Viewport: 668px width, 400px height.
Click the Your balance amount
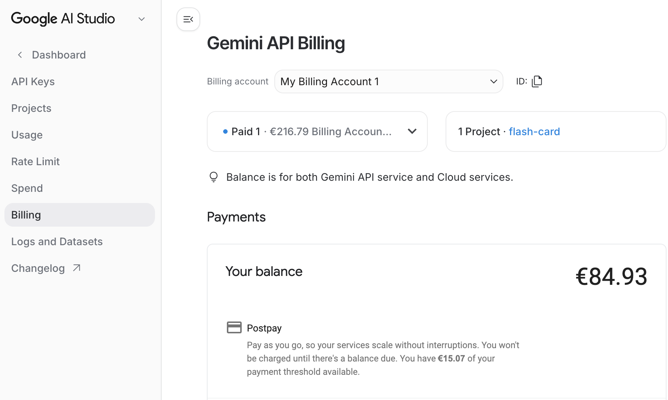point(611,275)
